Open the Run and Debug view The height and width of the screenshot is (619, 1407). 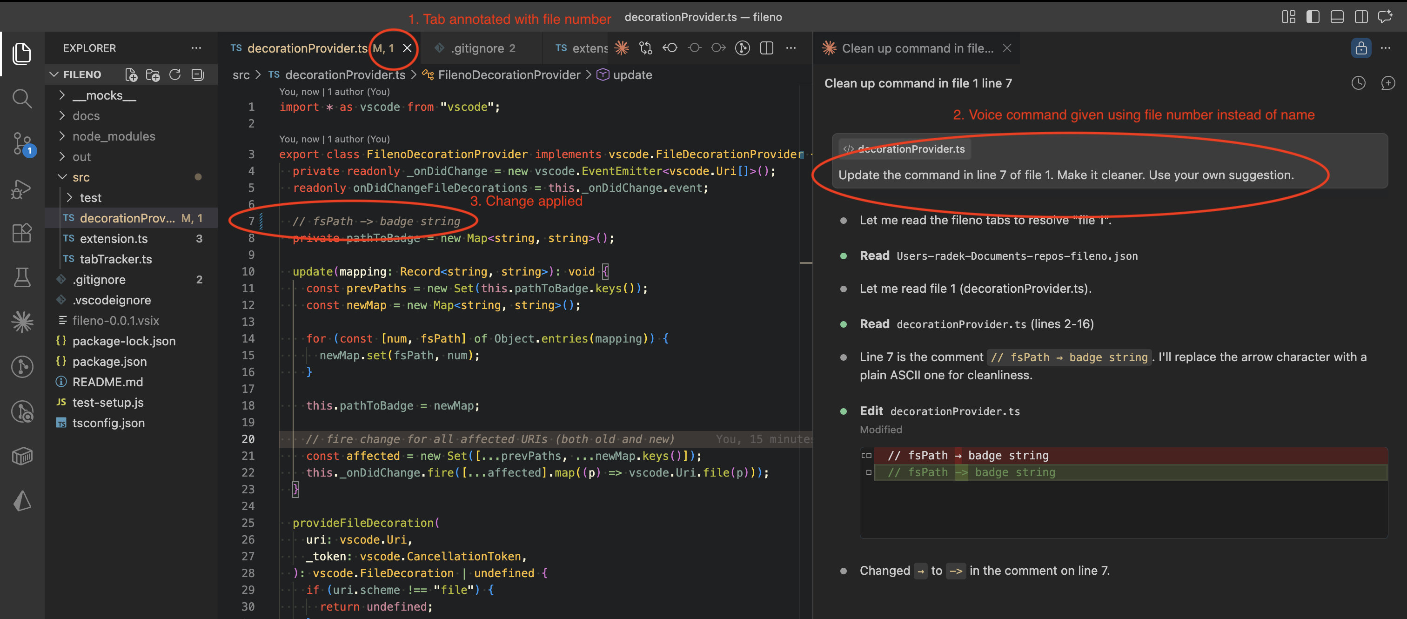coord(21,188)
